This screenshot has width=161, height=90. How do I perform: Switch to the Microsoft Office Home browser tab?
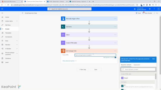coord(12,1)
